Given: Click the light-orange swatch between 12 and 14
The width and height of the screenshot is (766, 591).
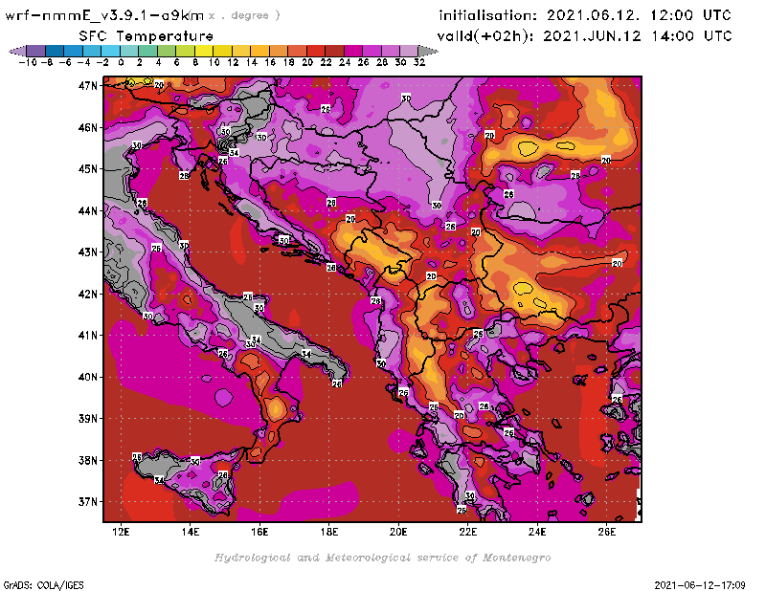Looking at the screenshot, I should click(241, 51).
